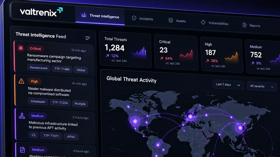Click the C2 tag
The width and height of the screenshot is (280, 157).
[34, 135]
